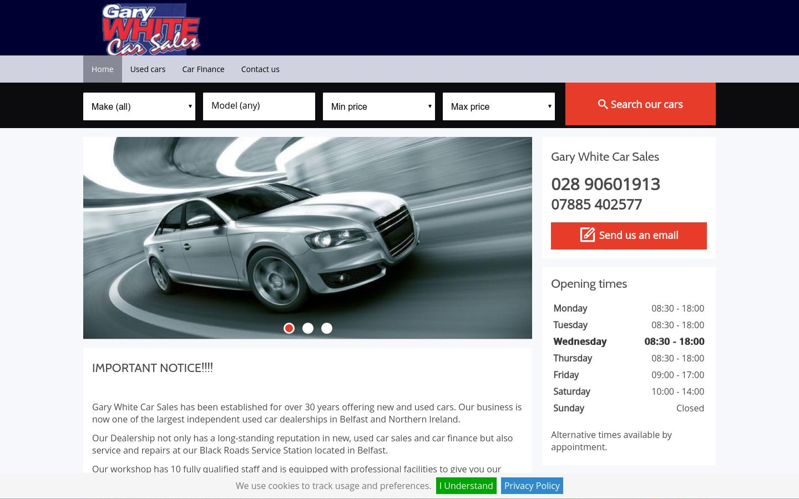The height and width of the screenshot is (499, 799).
Task: Open the Privacy Policy link
Action: click(x=532, y=486)
